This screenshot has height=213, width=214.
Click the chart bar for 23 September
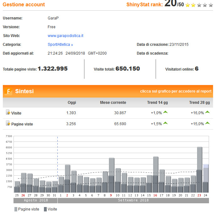click(x=200, y=170)
